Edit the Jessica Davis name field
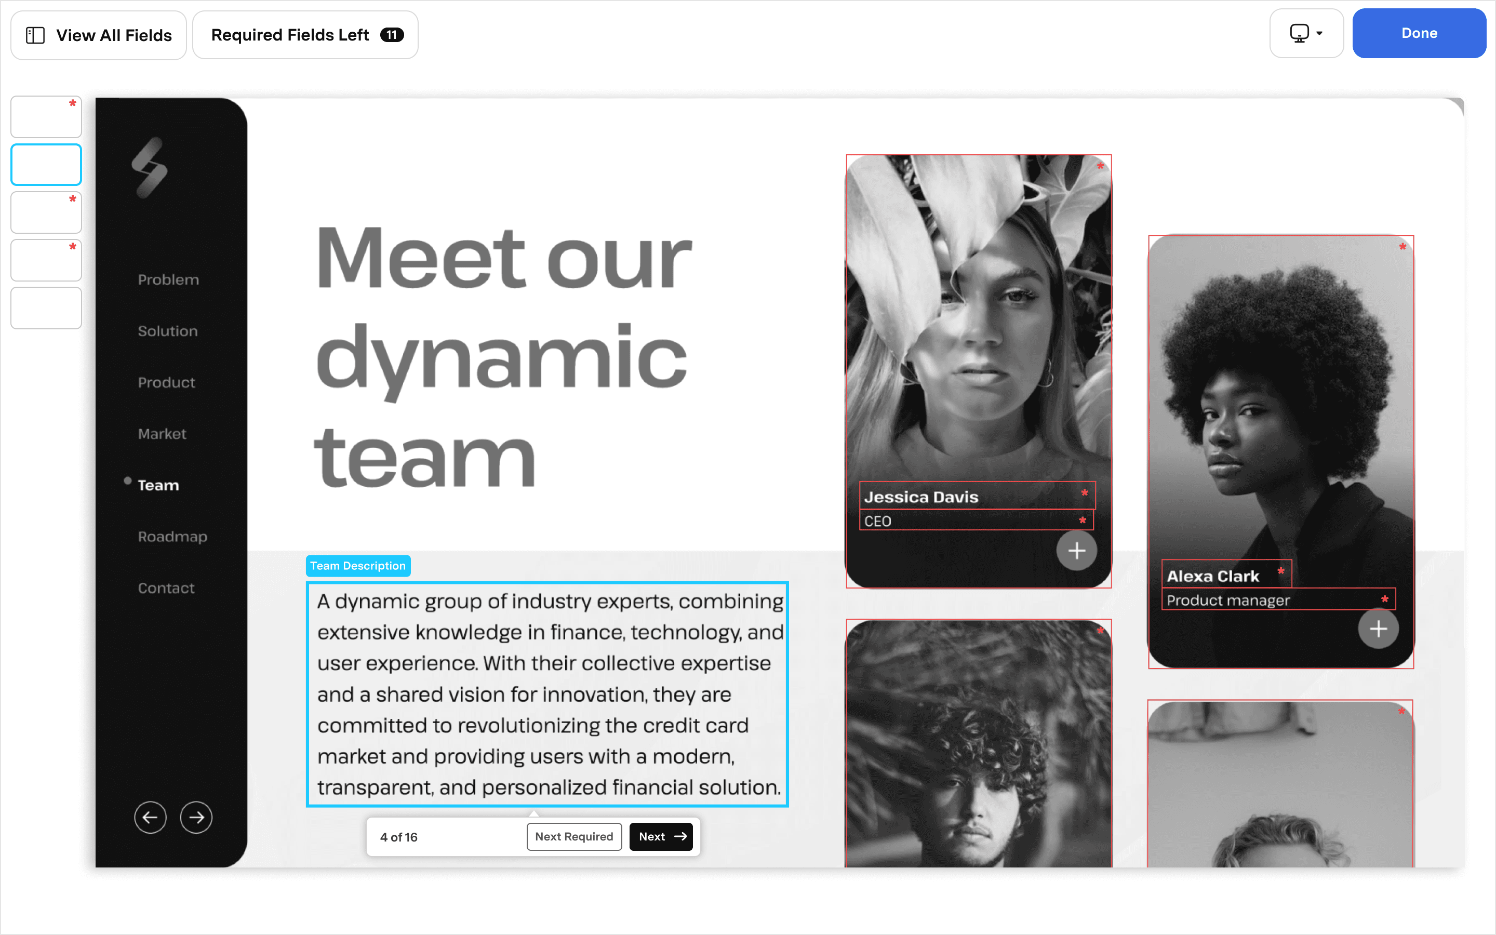Image resolution: width=1496 pixels, height=935 pixels. coord(977,496)
